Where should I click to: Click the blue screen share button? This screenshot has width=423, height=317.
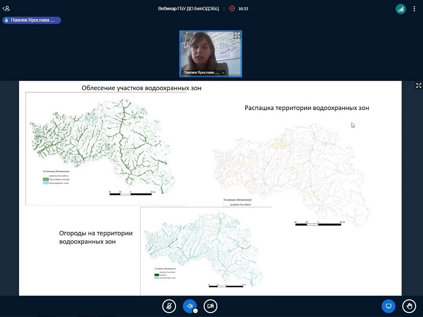pyautogui.click(x=388, y=306)
